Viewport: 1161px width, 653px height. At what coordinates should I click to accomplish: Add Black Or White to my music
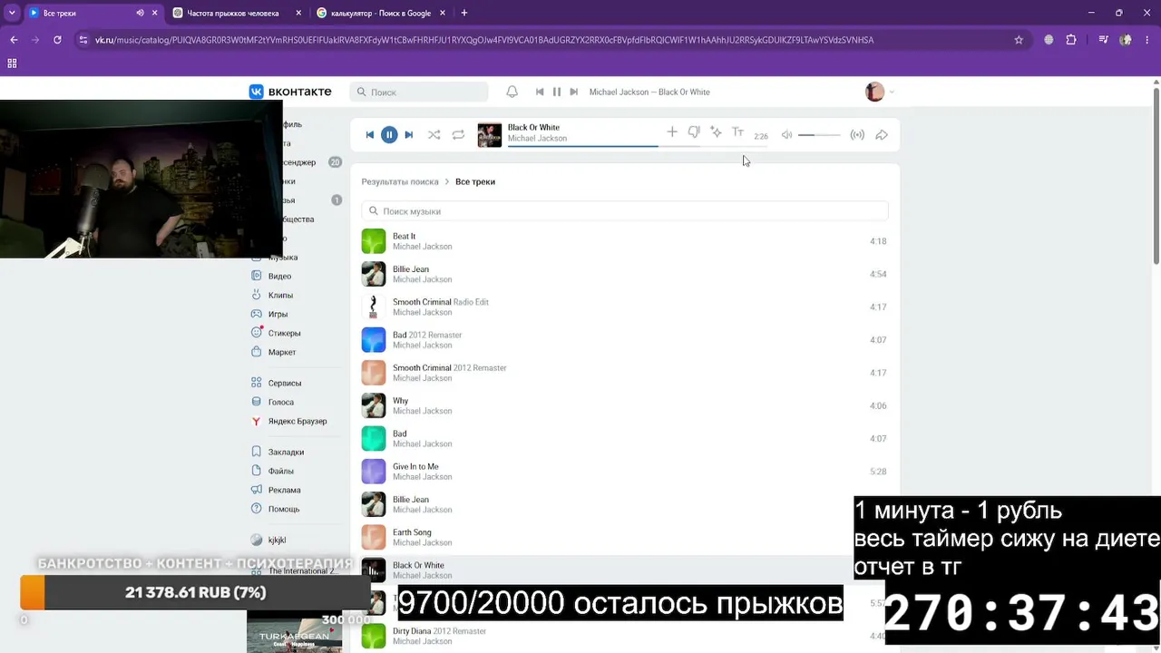(x=672, y=132)
